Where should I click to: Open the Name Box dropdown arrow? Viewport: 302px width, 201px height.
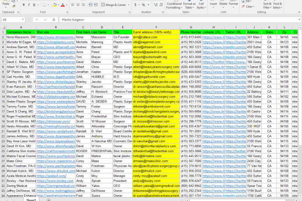coord(23,20)
